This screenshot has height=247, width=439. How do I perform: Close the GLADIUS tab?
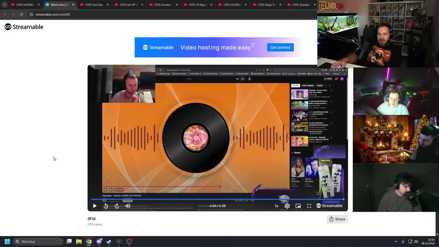246,5
